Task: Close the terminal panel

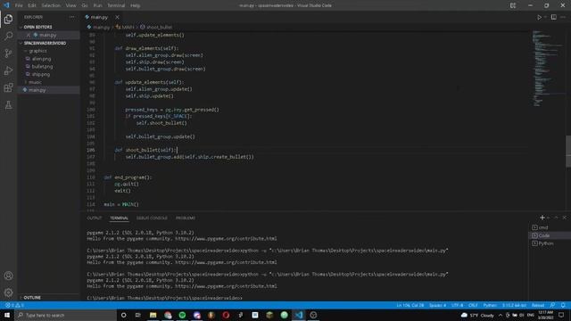Action: point(565,218)
